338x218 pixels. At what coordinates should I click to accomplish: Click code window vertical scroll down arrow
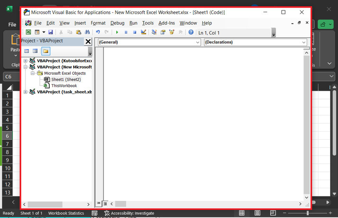306,197
